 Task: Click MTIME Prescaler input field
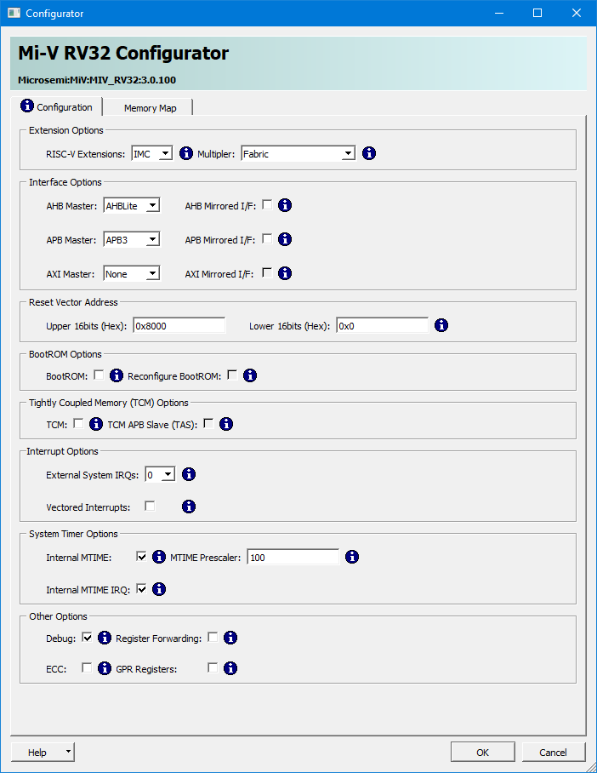coord(293,558)
